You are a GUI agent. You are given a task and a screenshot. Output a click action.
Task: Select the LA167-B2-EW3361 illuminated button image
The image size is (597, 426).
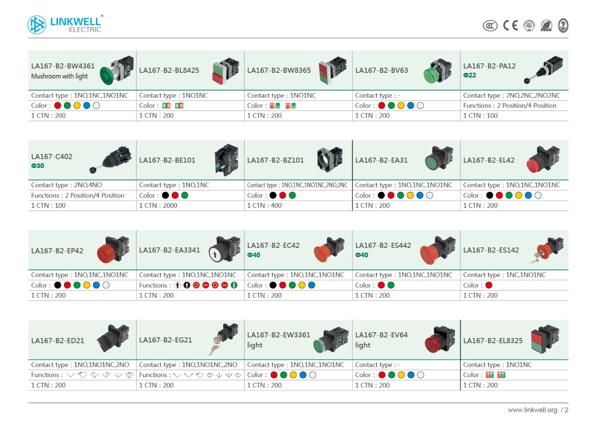(x=331, y=340)
